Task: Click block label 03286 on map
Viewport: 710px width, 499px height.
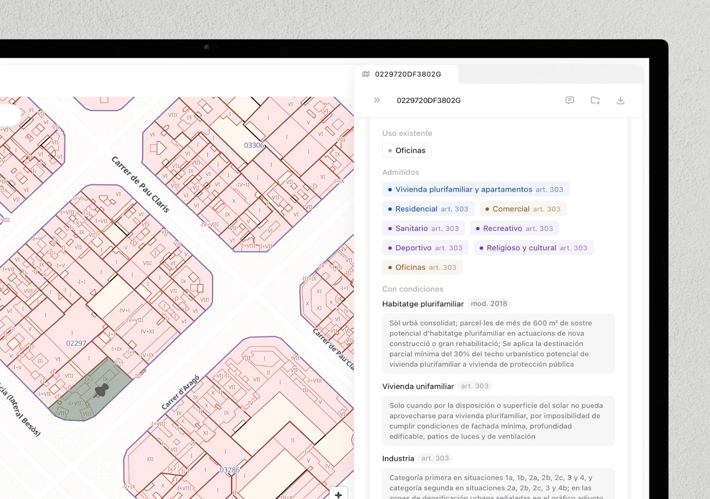Action: pos(230,470)
